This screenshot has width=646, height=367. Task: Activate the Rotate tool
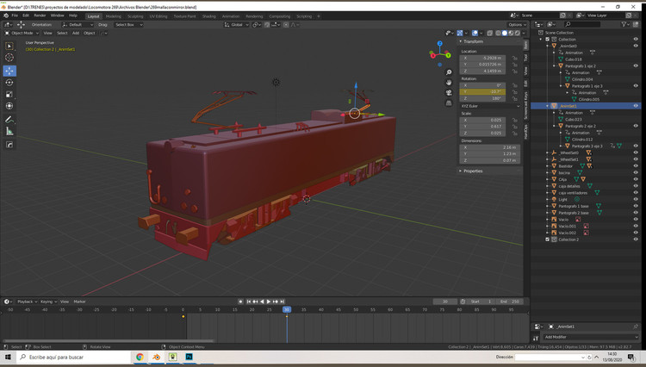tap(9, 83)
